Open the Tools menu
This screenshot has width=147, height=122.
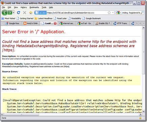pyautogui.click(x=44, y=7)
